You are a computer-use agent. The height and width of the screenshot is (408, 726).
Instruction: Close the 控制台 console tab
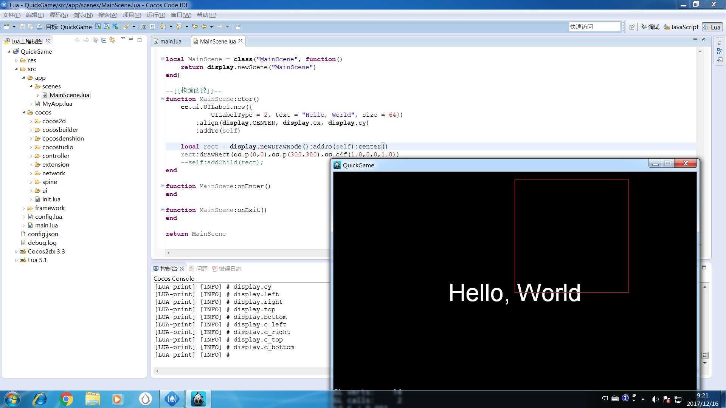[x=182, y=269]
